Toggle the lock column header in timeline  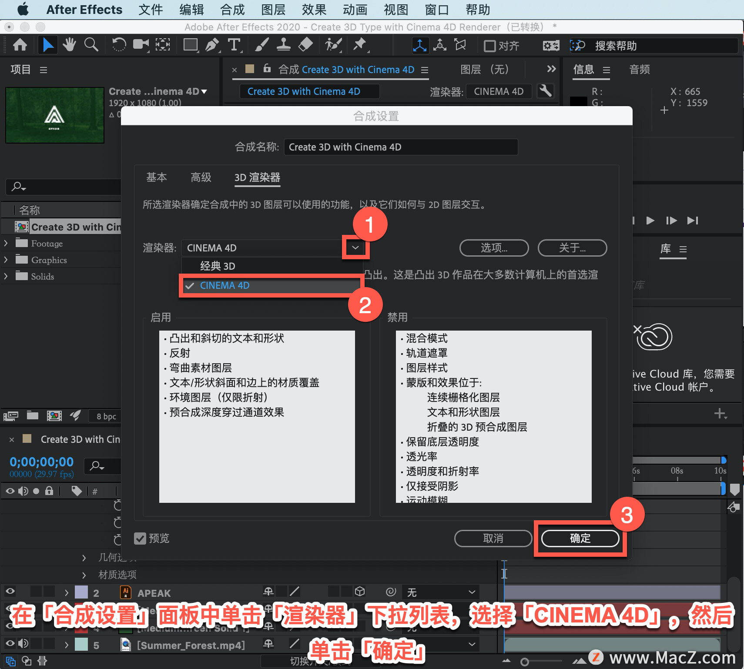49,491
